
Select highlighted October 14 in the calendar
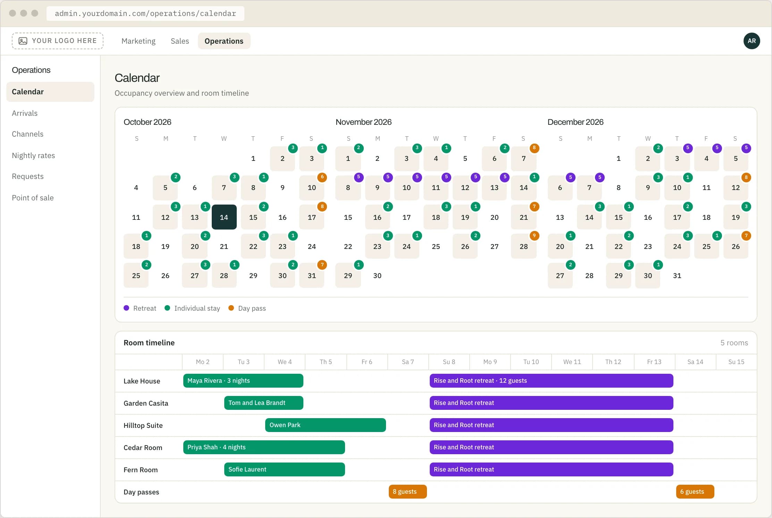pyautogui.click(x=224, y=217)
